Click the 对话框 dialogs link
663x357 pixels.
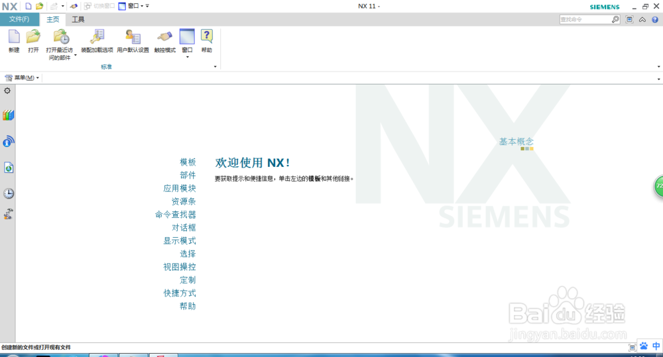coord(184,228)
